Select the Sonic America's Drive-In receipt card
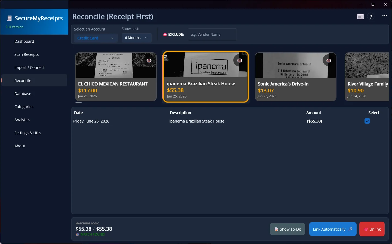 tap(296, 77)
